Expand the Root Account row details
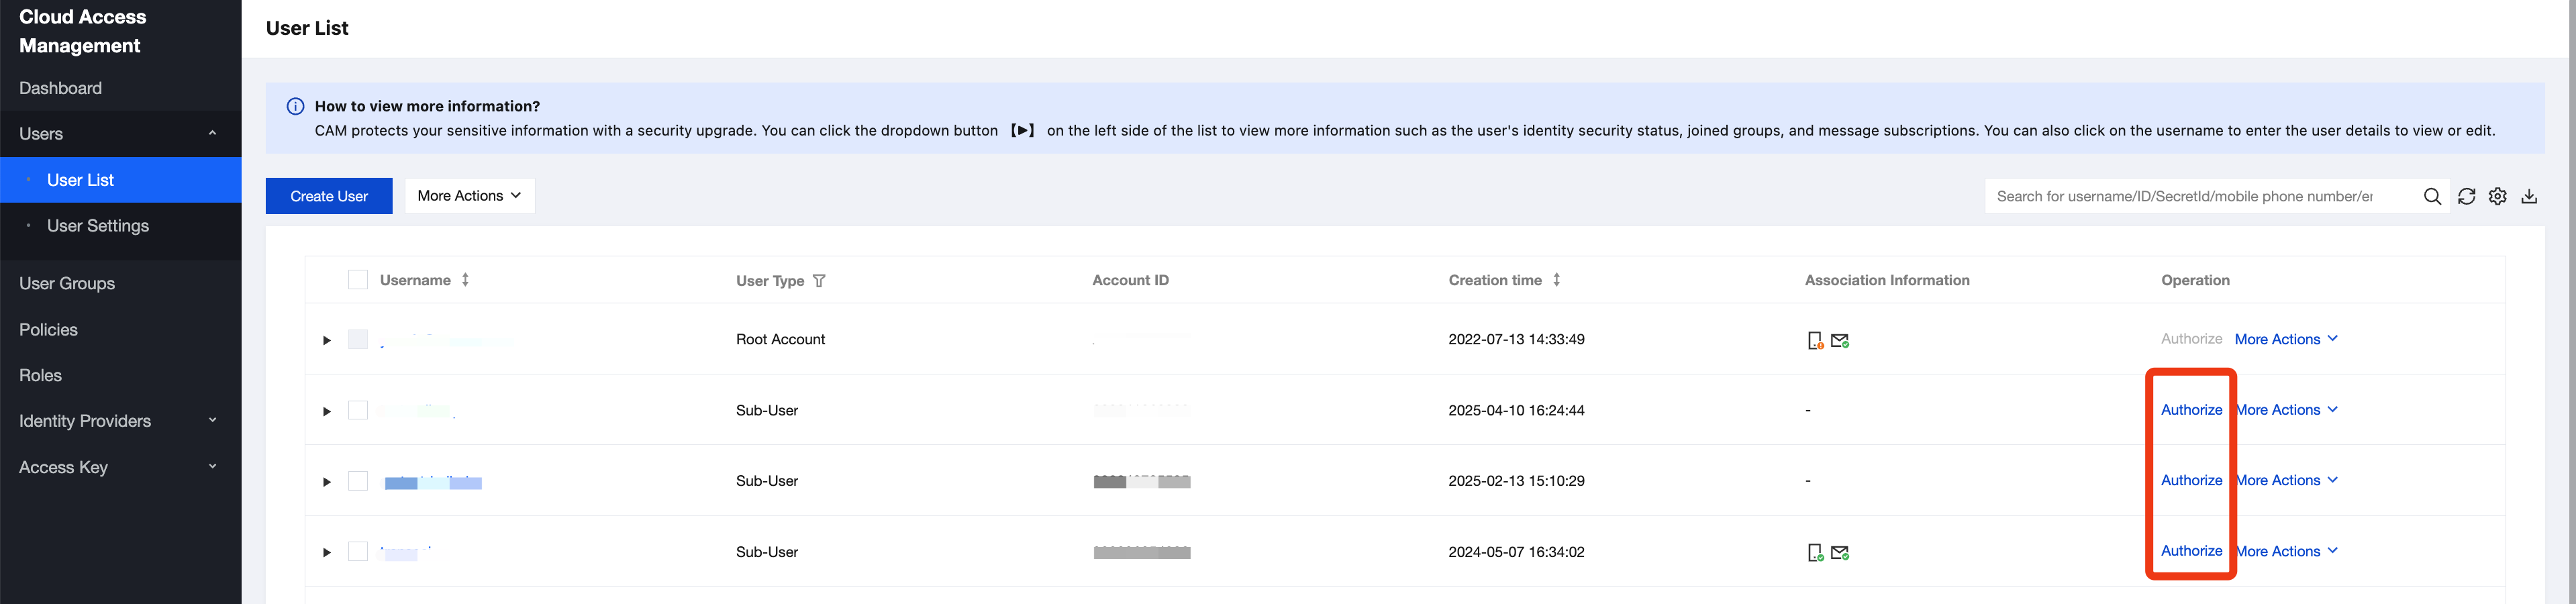2576x604 pixels. 326,340
